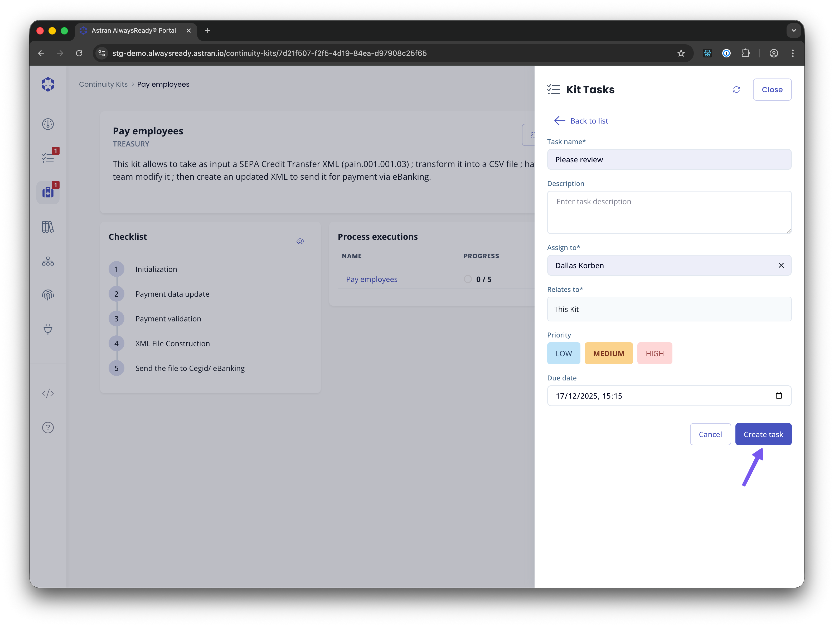Open the library books sidebar icon
Viewport: 834px width, 627px height.
click(x=48, y=227)
